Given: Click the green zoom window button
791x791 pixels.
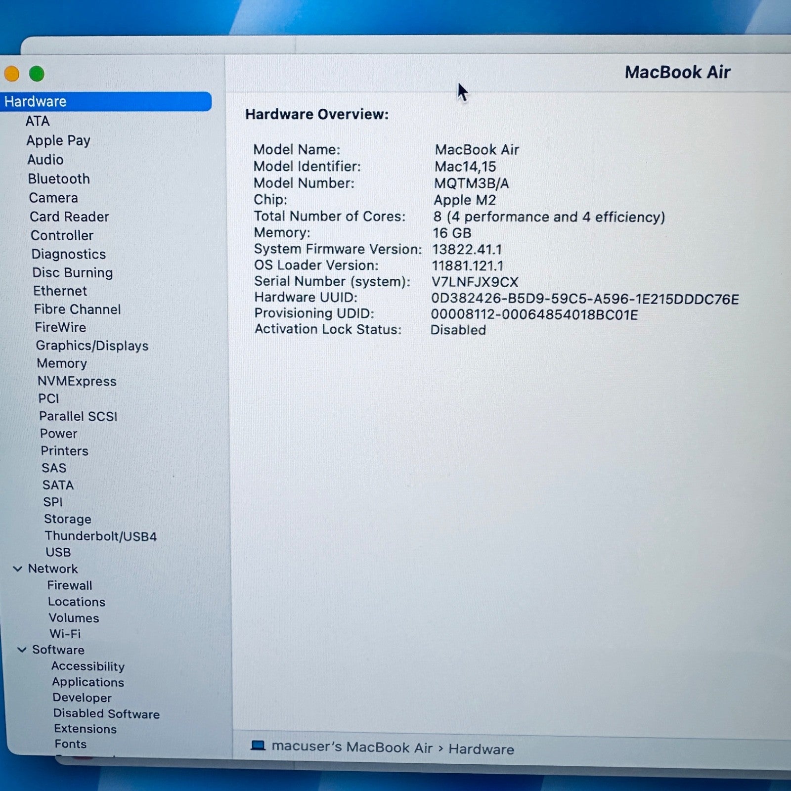Looking at the screenshot, I should tap(36, 74).
